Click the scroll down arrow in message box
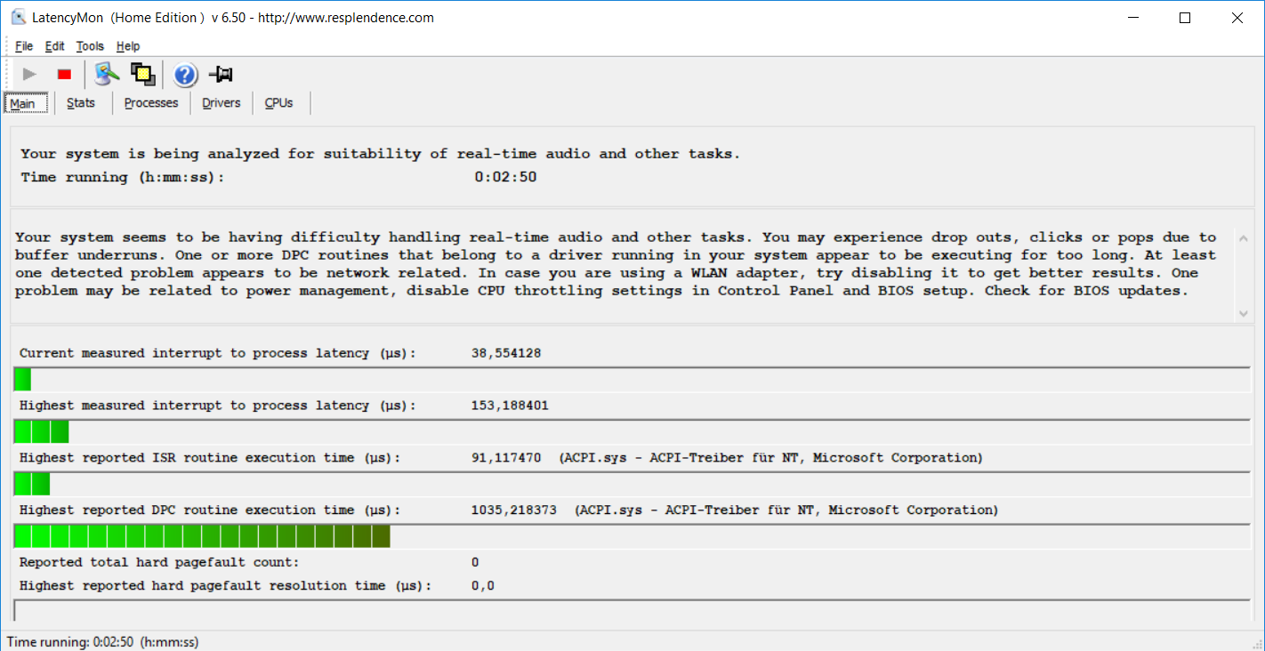Image resolution: width=1265 pixels, height=651 pixels. pos(1243,313)
